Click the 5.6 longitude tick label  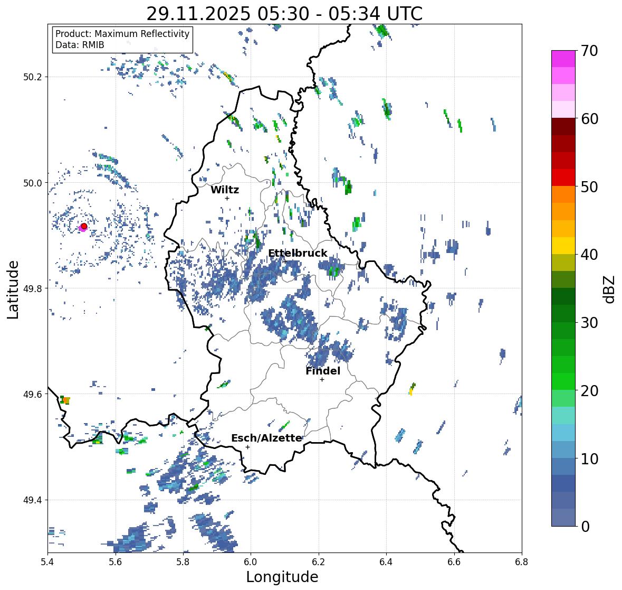pyautogui.click(x=116, y=562)
